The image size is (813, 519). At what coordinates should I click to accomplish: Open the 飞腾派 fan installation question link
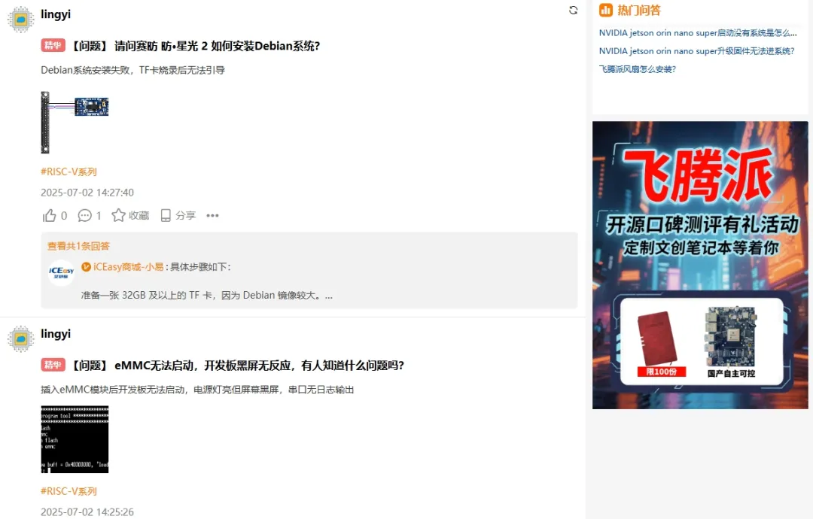pyautogui.click(x=638, y=69)
